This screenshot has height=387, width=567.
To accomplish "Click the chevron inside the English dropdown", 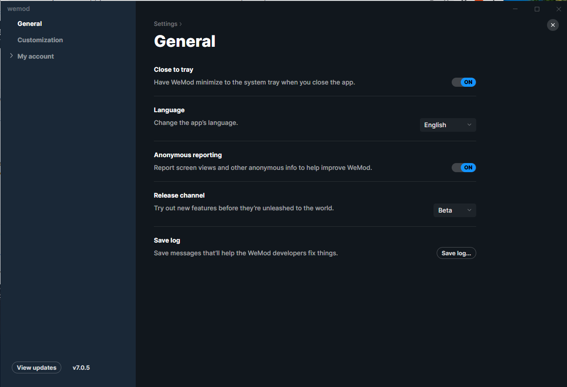I will (x=470, y=125).
